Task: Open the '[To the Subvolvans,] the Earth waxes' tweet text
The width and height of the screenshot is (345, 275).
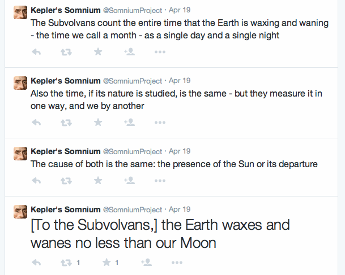Action: point(160,234)
